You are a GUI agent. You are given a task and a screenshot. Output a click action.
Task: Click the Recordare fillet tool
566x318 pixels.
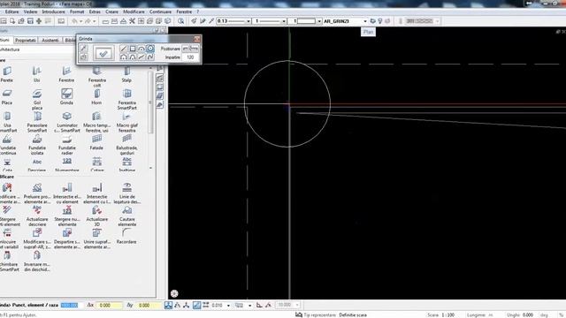[x=126, y=236]
